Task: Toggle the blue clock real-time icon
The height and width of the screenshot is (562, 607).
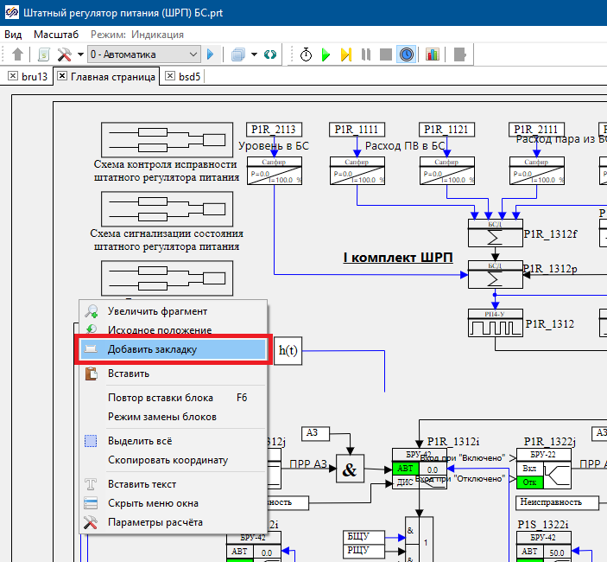Action: click(x=406, y=54)
